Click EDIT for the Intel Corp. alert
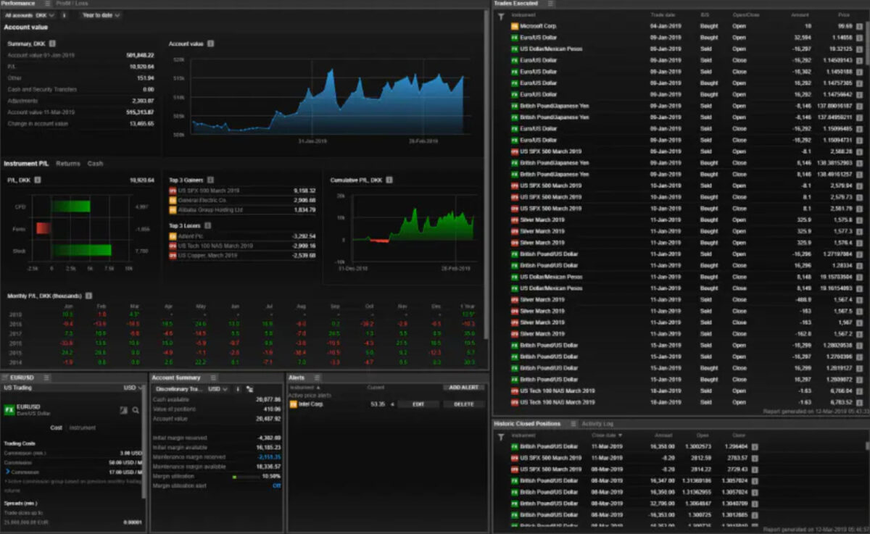870x534 pixels. pyautogui.click(x=418, y=404)
